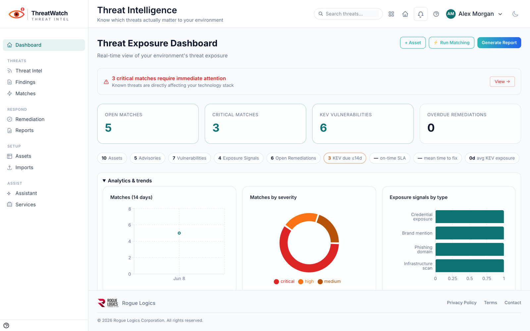The image size is (530, 331).
Task: Select the 6 Open Remediations chip
Action: point(293,158)
